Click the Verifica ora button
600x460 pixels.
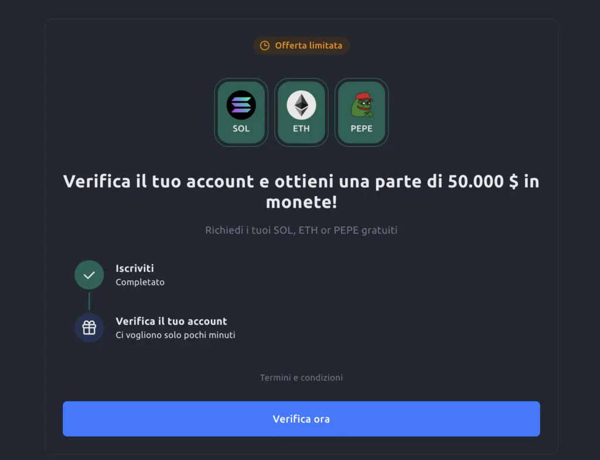pyautogui.click(x=301, y=418)
